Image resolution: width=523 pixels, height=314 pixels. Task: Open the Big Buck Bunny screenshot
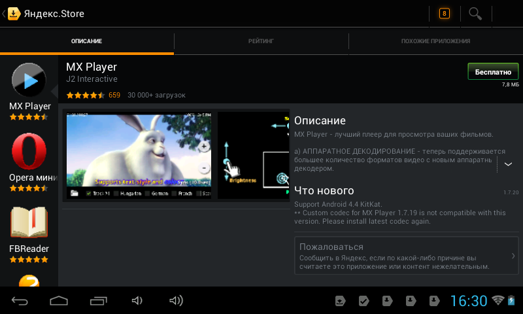click(x=139, y=154)
